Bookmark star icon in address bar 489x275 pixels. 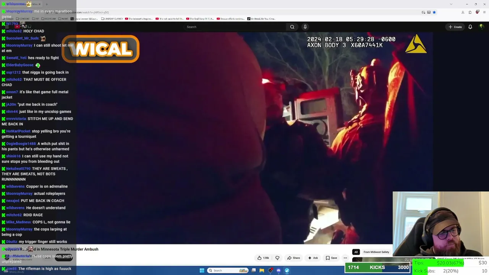[x=434, y=12]
